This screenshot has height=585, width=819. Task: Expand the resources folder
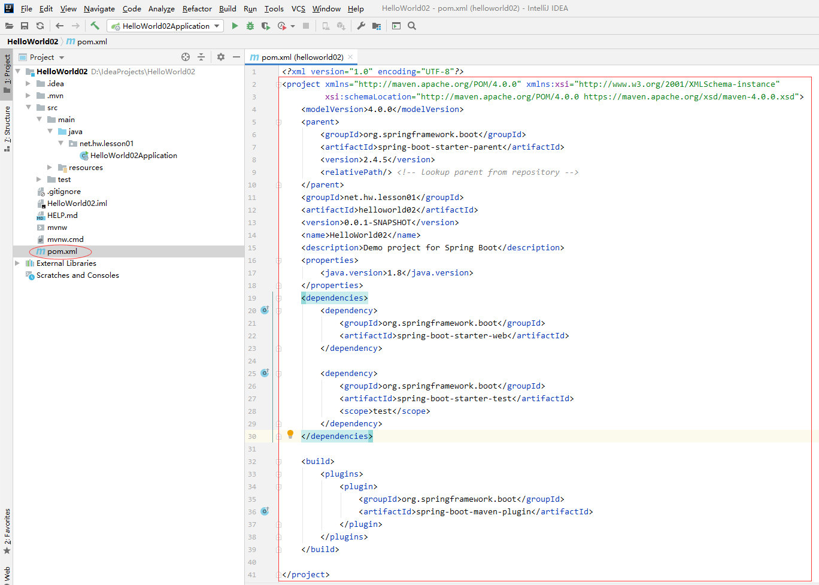50,167
